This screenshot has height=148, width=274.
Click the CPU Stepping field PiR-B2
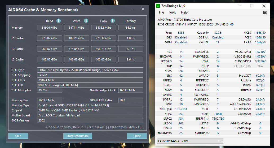point(90,75)
